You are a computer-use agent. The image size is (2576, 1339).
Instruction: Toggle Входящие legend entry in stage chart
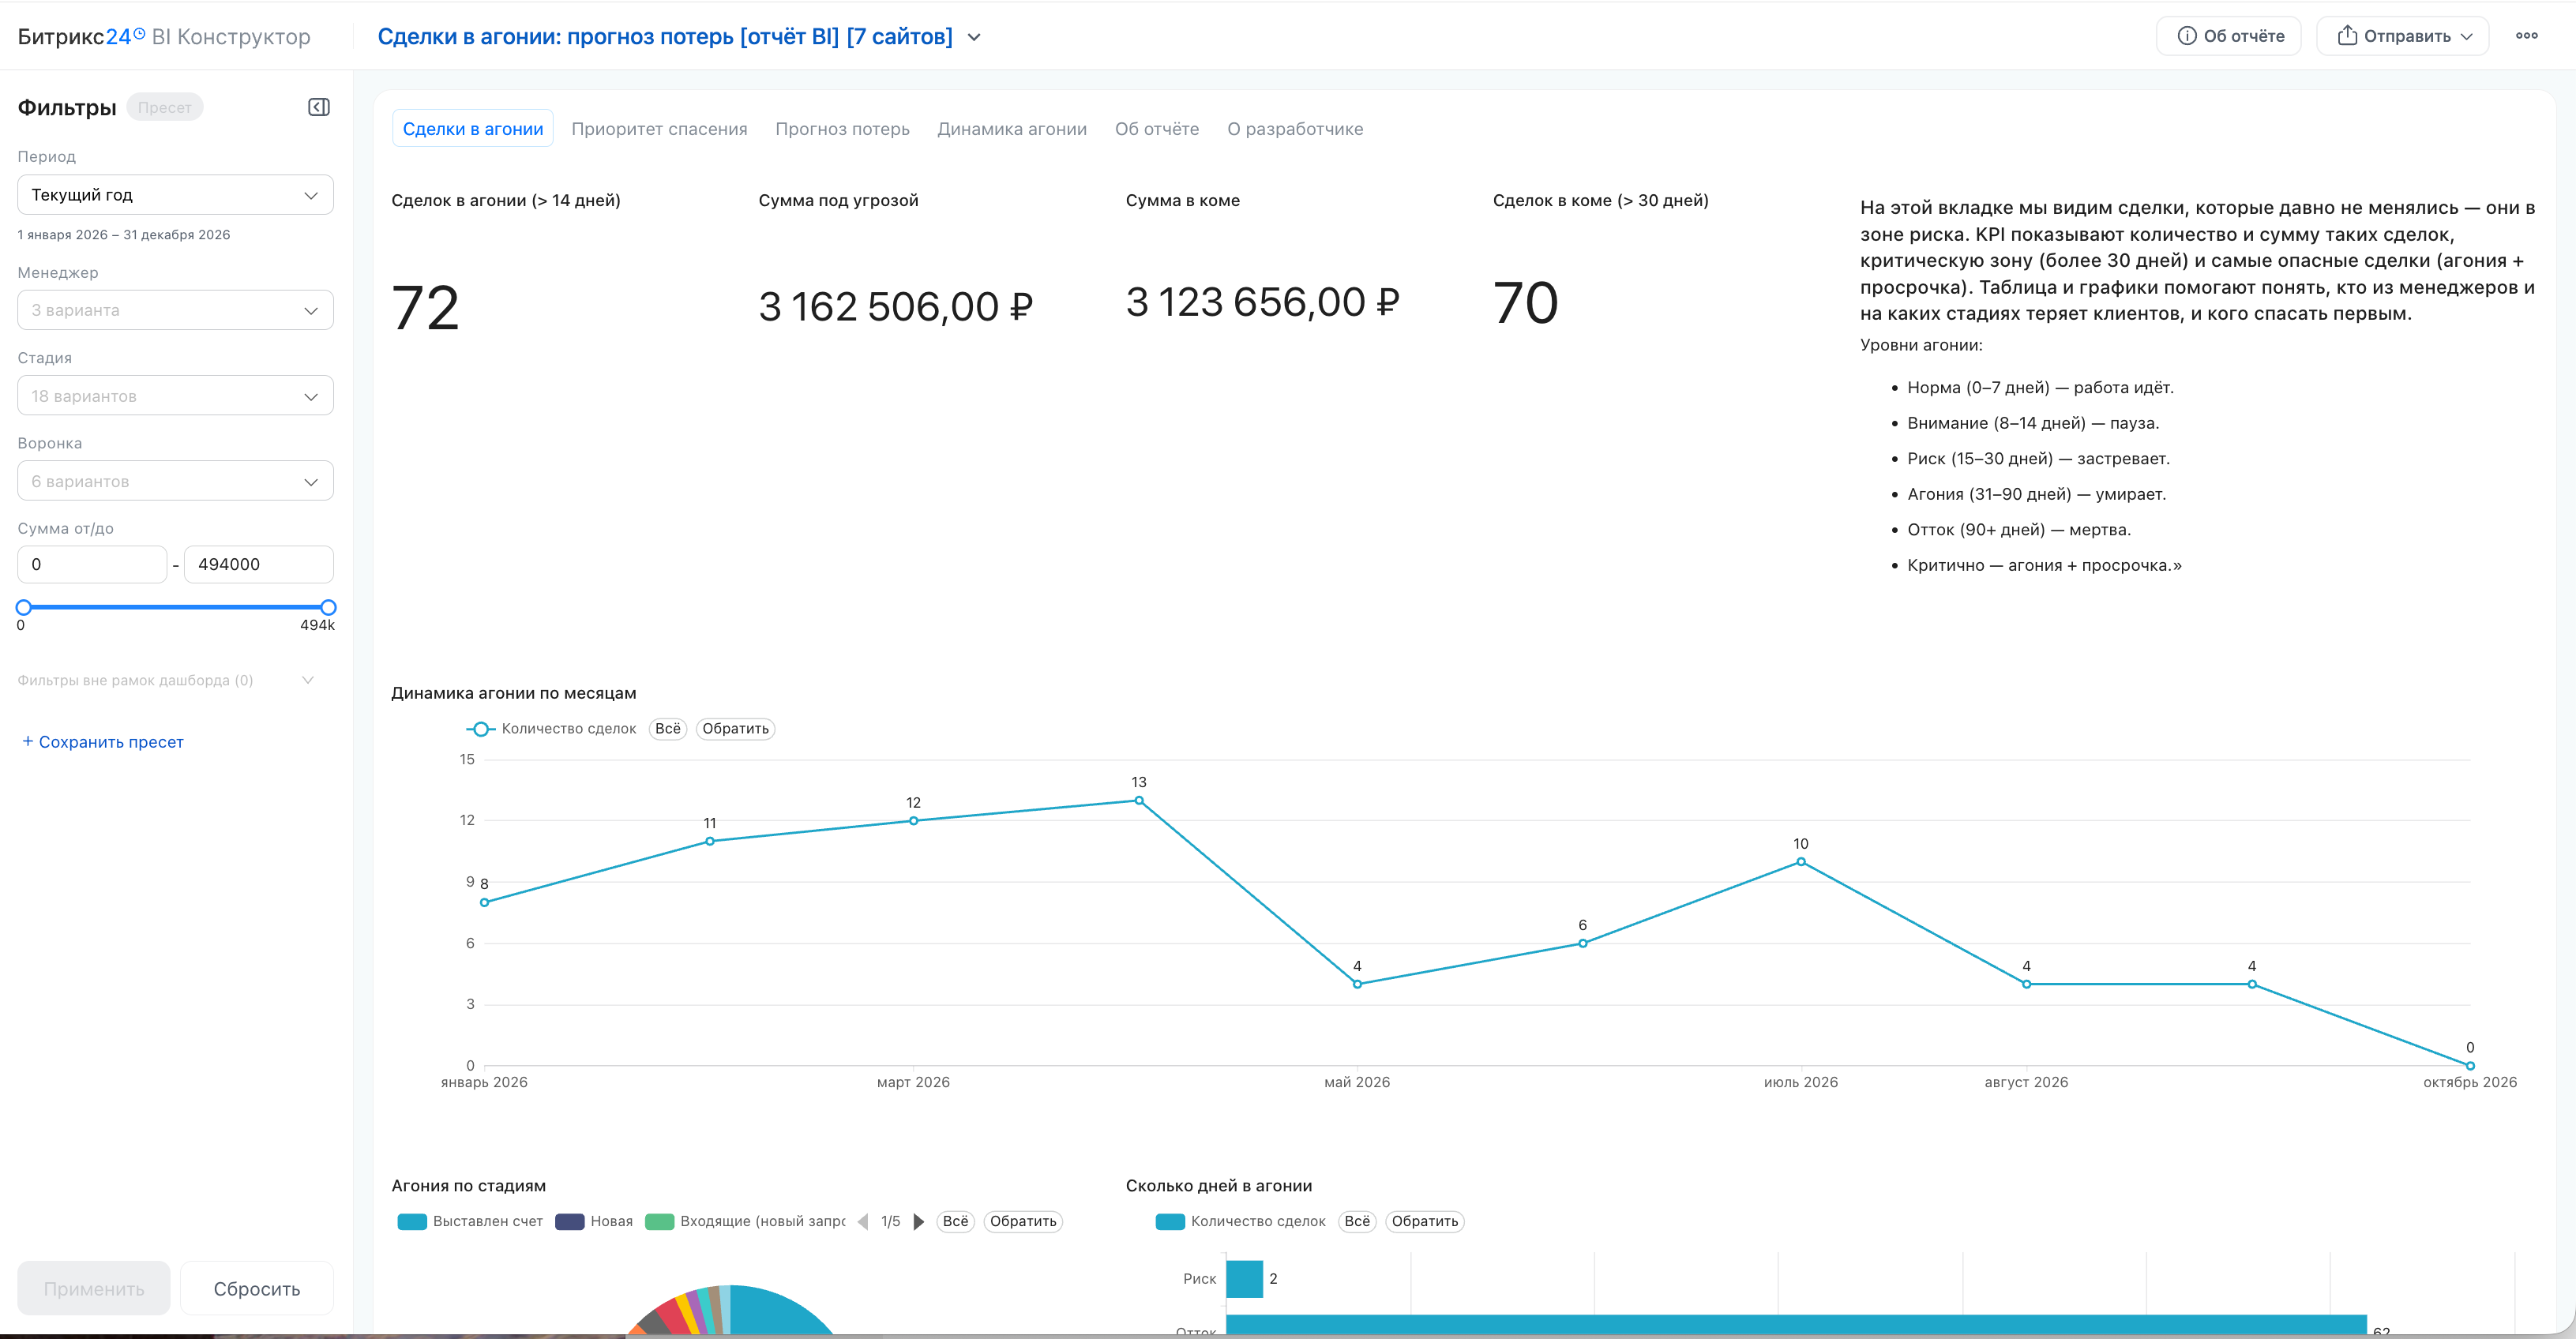tap(746, 1221)
